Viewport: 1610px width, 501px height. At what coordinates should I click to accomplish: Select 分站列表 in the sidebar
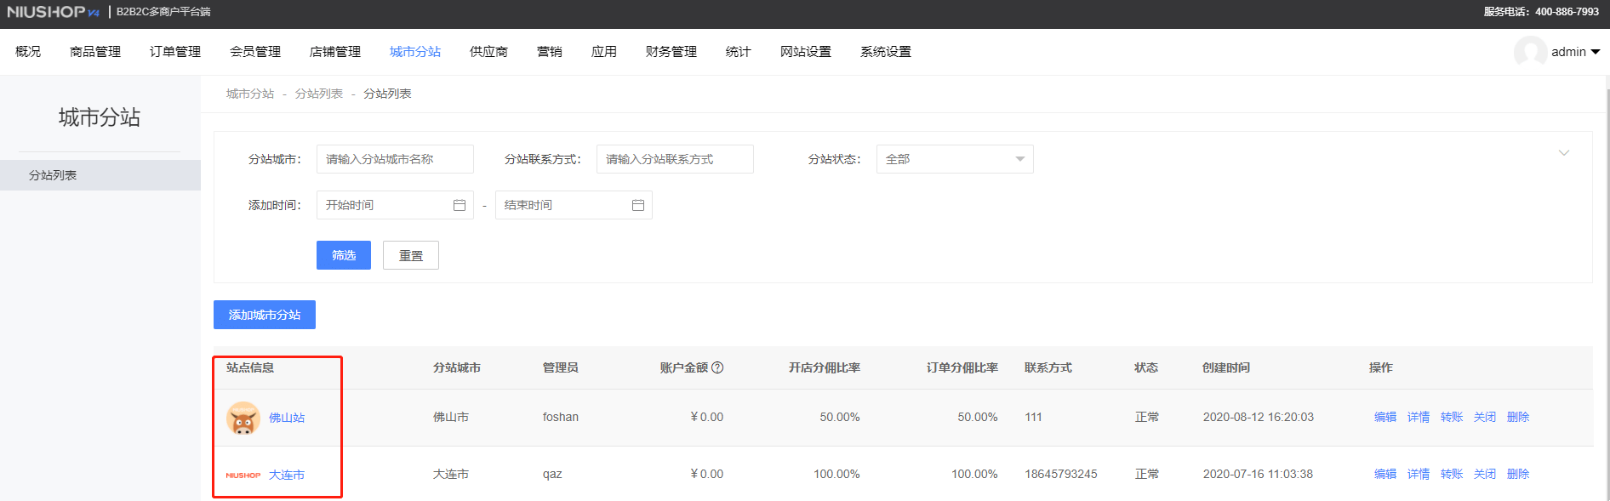tap(100, 175)
